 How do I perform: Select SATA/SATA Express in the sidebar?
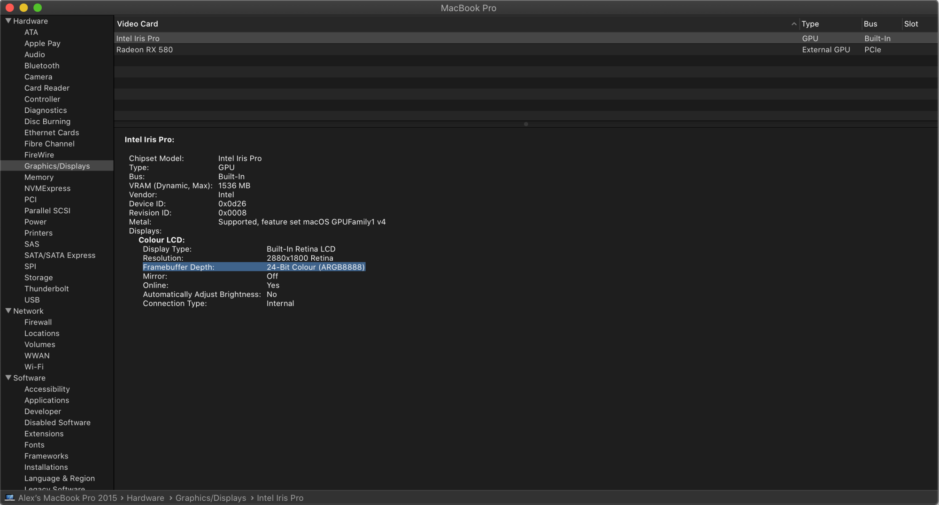click(x=60, y=255)
